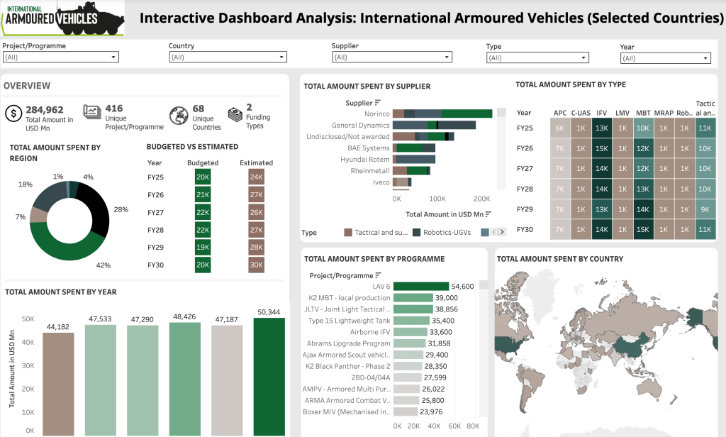Click the FY29 Budgeted 19K cell
Viewport: 726px width, 437px height.
203,247
